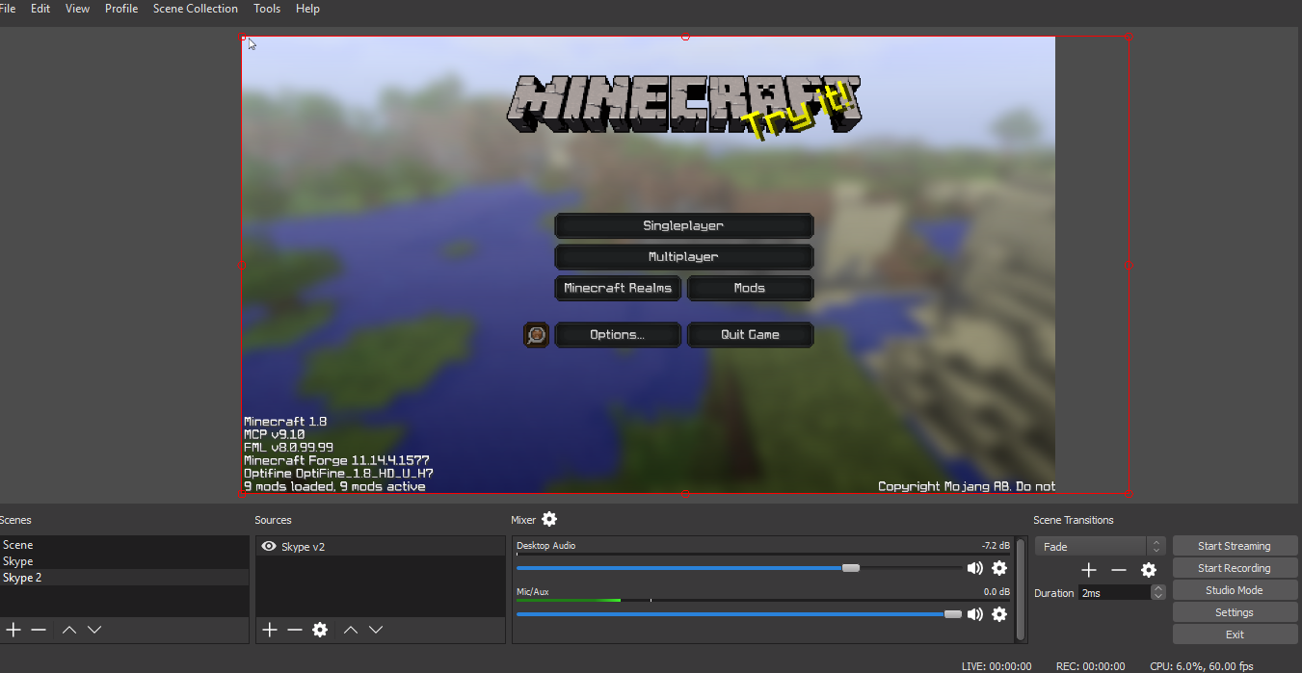Click the Mic/Aux label
The height and width of the screenshot is (673, 1302).
tap(533, 592)
